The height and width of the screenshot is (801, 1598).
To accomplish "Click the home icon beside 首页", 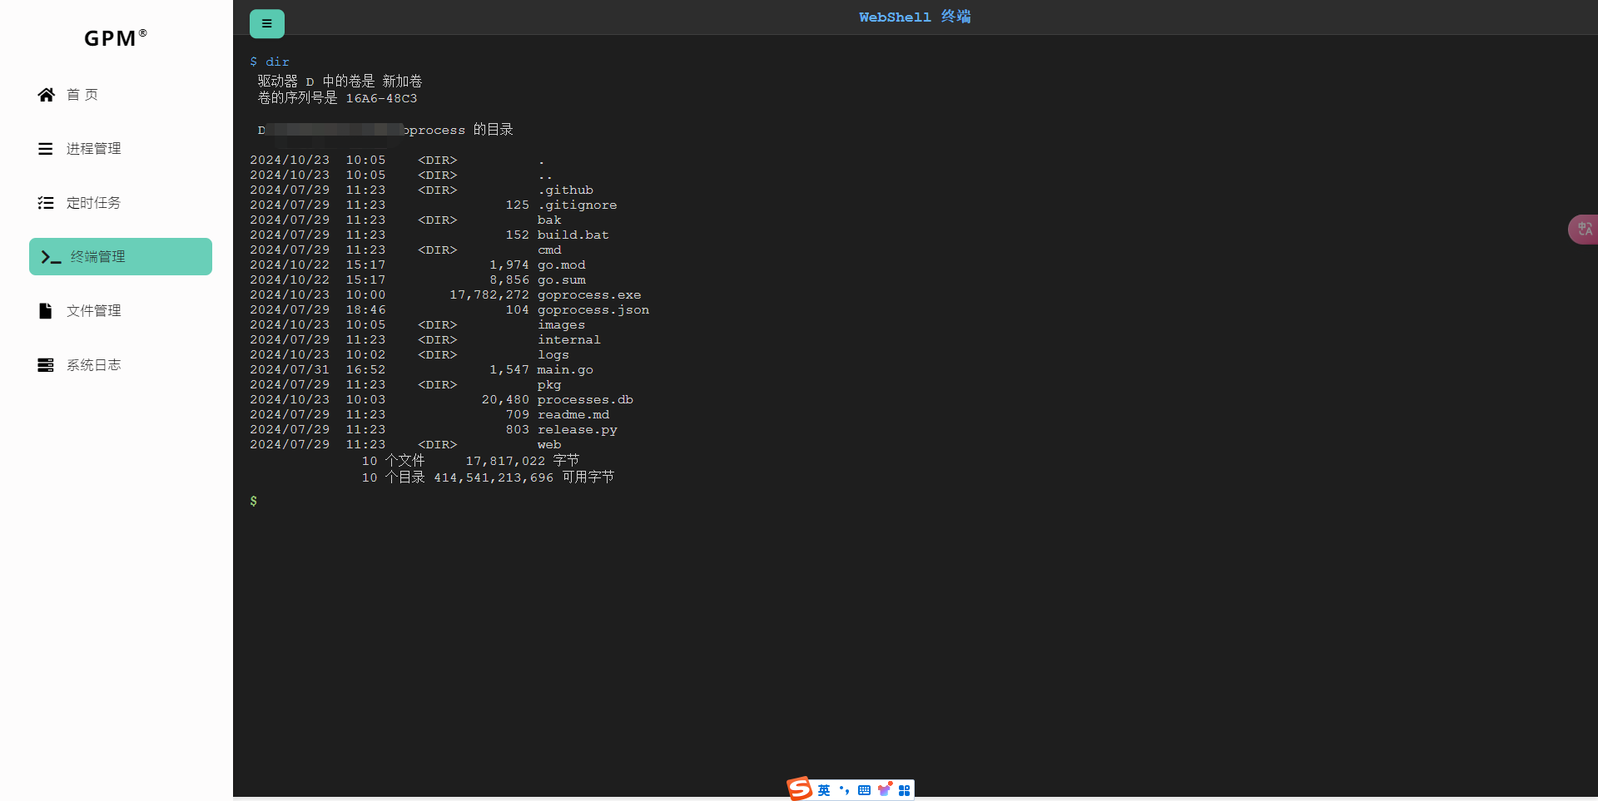I will tap(47, 95).
